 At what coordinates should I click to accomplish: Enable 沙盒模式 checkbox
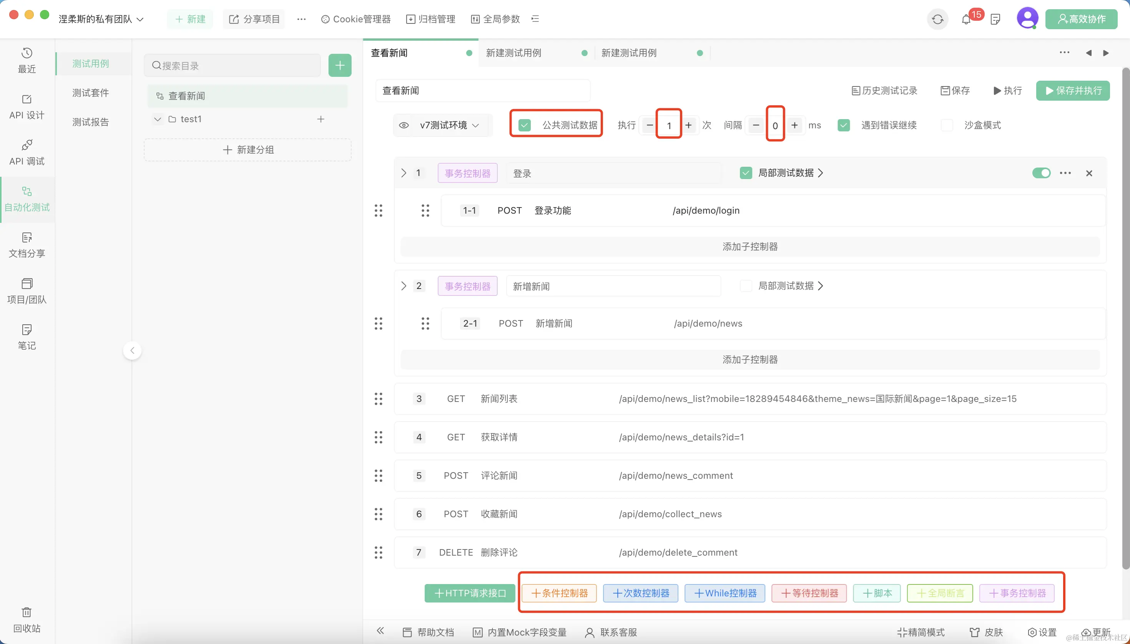[x=946, y=125]
